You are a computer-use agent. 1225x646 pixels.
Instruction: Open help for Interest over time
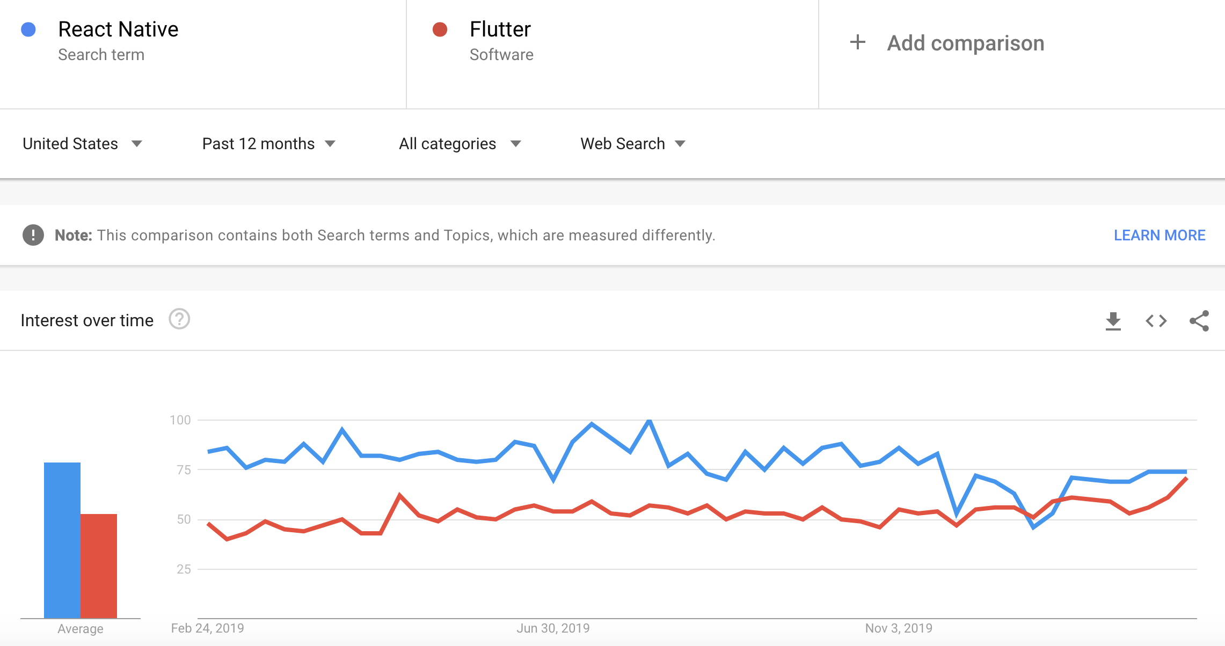(179, 319)
